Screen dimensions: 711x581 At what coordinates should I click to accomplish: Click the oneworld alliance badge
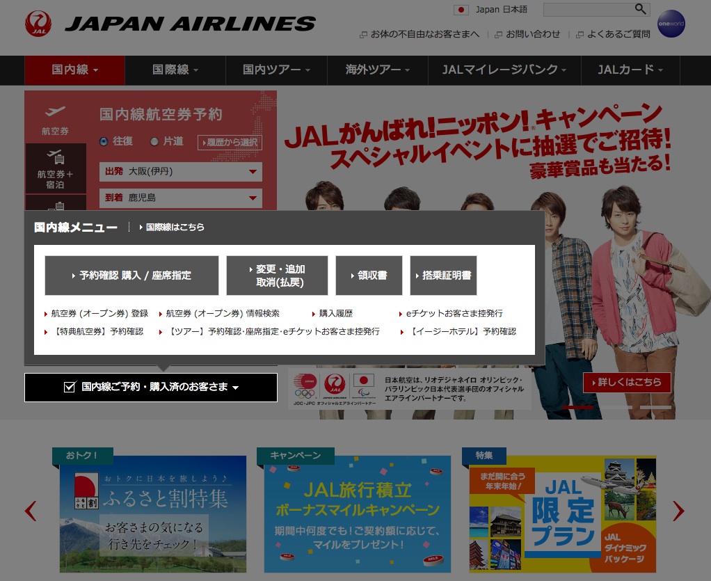(671, 24)
